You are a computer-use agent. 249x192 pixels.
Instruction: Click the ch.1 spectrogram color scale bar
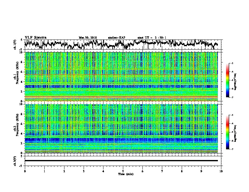[x=228, y=80]
